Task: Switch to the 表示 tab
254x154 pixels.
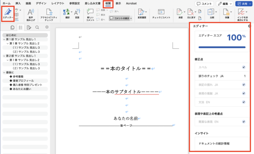Action: pos(118,3)
